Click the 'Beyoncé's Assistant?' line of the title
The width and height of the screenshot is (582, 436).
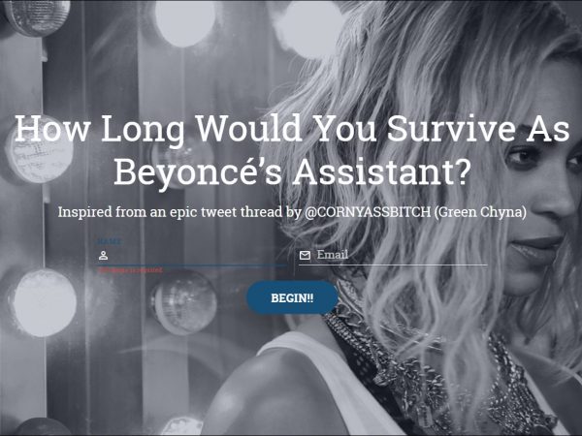[292, 171]
